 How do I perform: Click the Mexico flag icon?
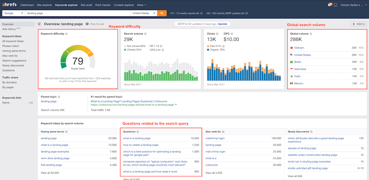292,84
